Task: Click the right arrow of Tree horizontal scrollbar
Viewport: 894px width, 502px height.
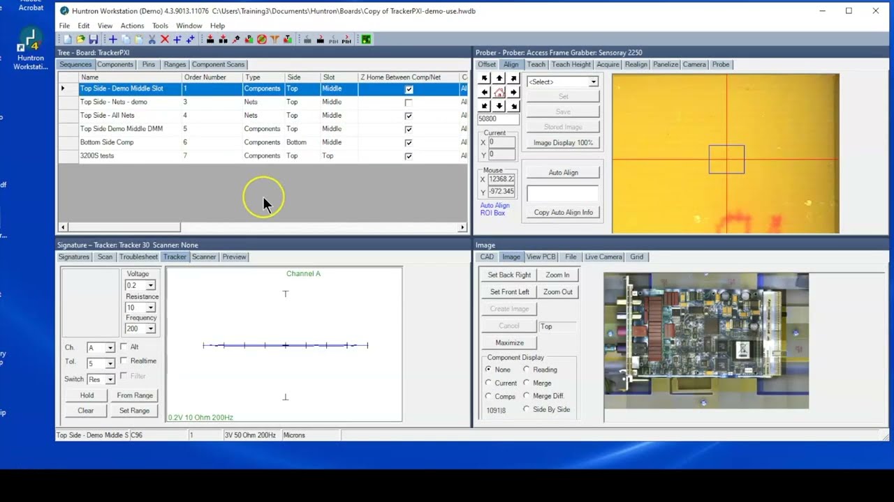Action: pos(462,227)
